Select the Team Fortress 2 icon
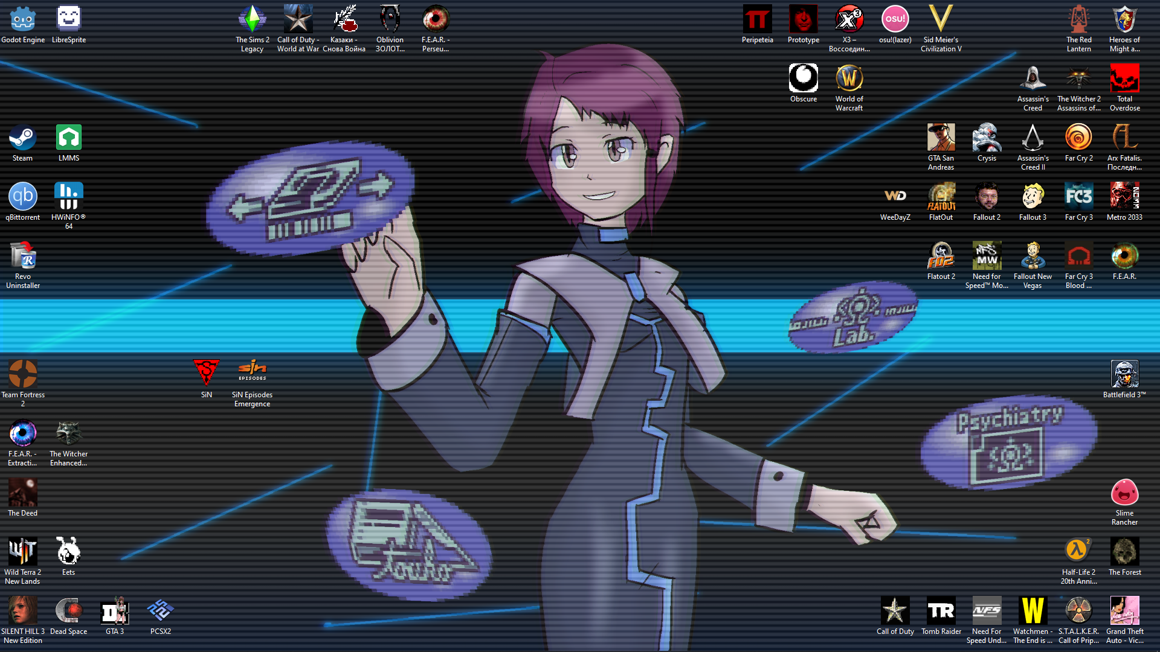 (x=23, y=383)
